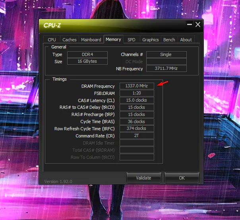Click the 374 clocks tRFC value

point(137,128)
